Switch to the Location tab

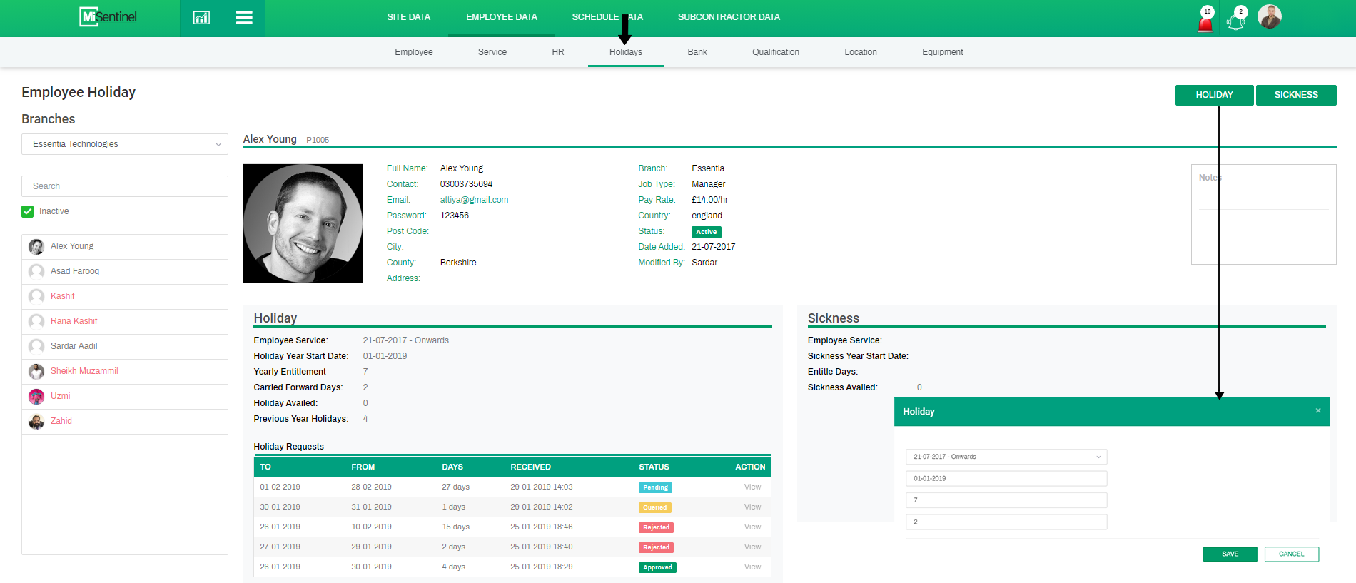pos(861,52)
